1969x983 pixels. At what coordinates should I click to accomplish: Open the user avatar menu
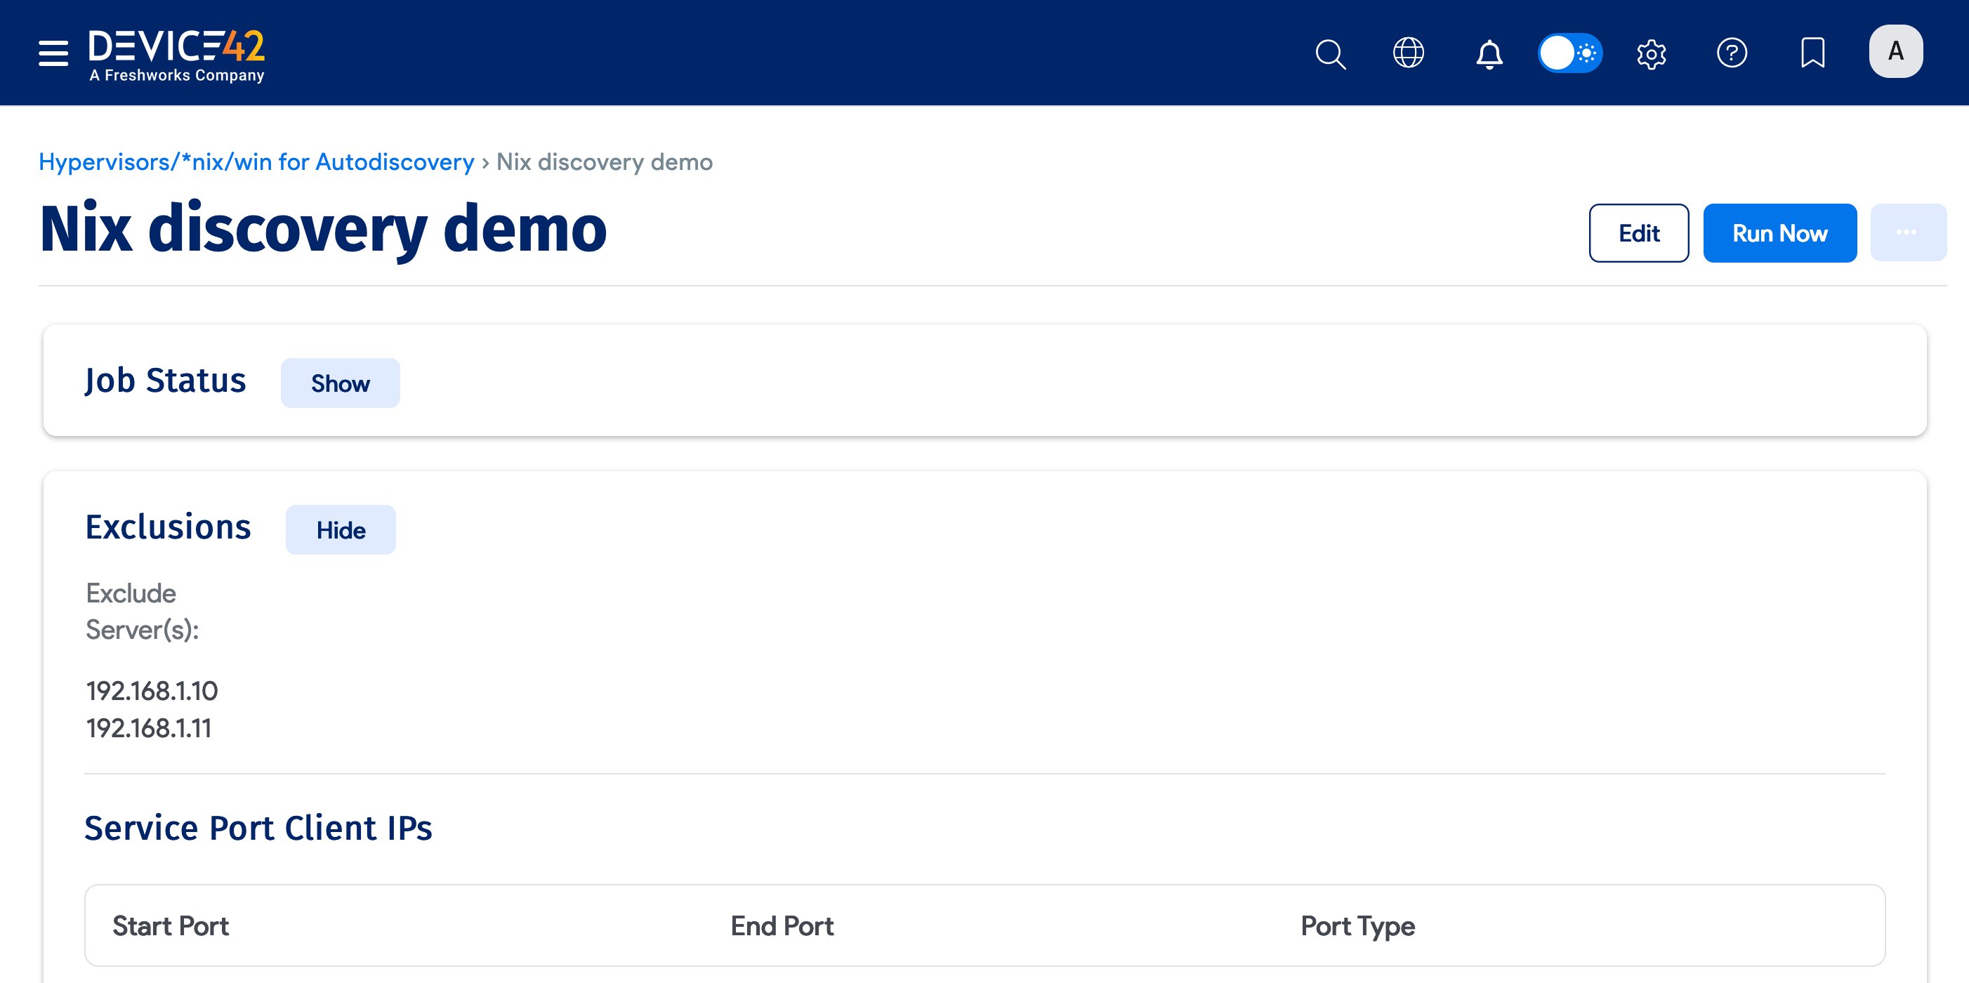click(1896, 51)
